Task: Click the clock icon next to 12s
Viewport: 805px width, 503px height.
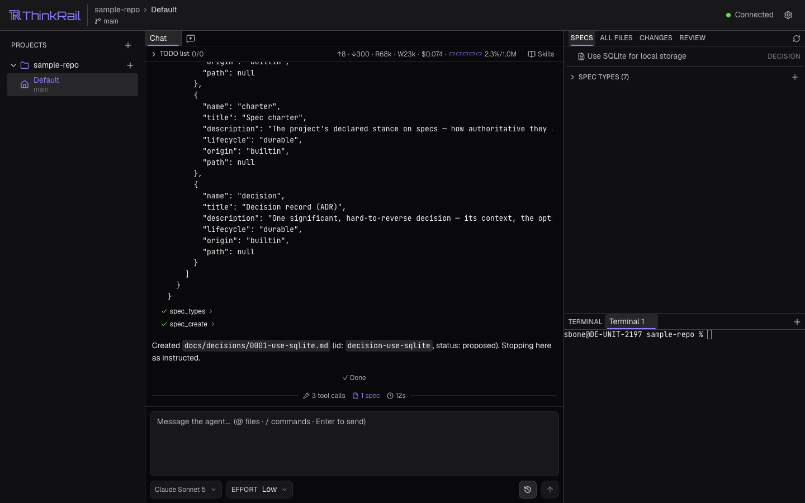Action: (390, 396)
